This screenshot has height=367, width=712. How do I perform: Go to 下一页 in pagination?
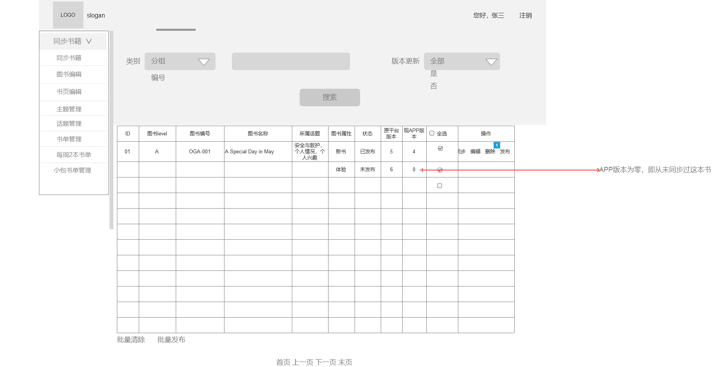click(326, 362)
